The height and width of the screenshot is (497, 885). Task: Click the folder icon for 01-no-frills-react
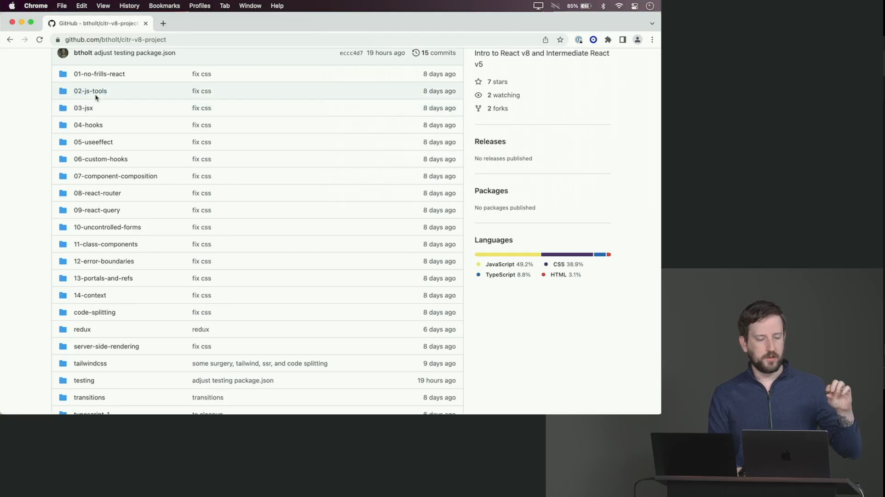point(63,74)
